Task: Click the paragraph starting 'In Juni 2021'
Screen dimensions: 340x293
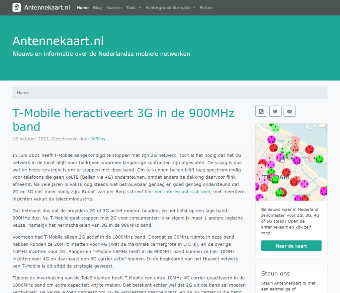Action: pos(128,177)
